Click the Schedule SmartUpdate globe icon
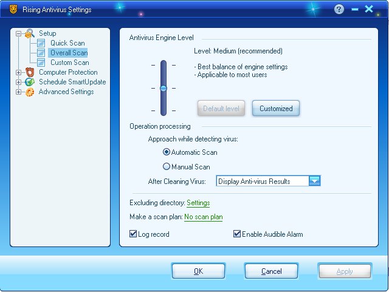Screen dimensions: 389x292 [x=30, y=82]
